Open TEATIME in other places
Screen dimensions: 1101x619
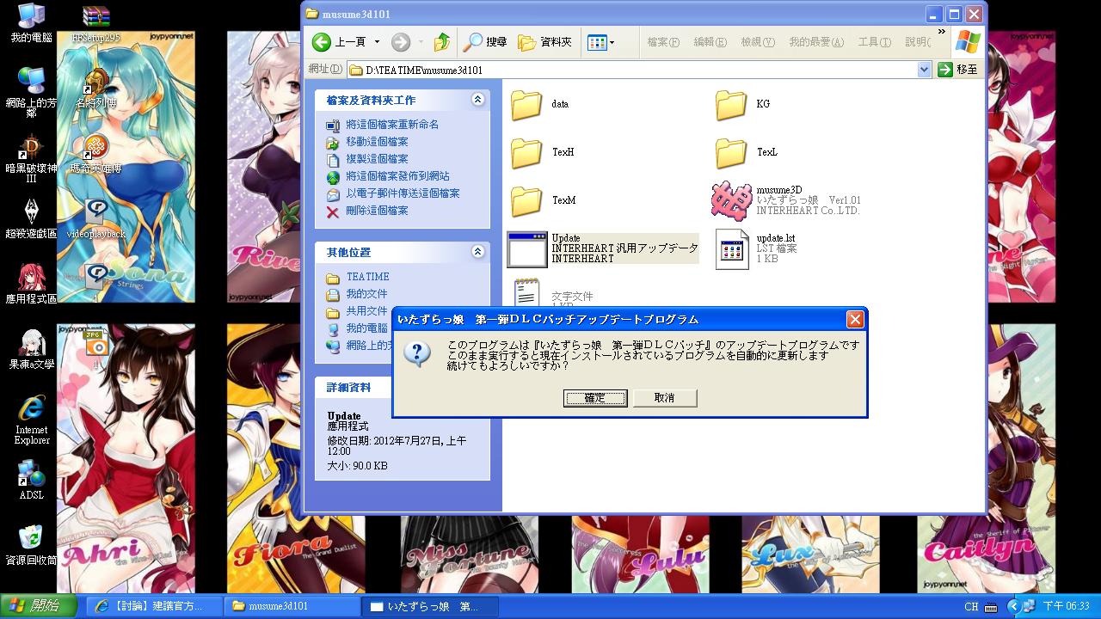(367, 277)
